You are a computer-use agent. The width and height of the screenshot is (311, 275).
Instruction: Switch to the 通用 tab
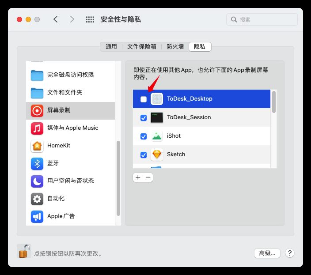111,47
